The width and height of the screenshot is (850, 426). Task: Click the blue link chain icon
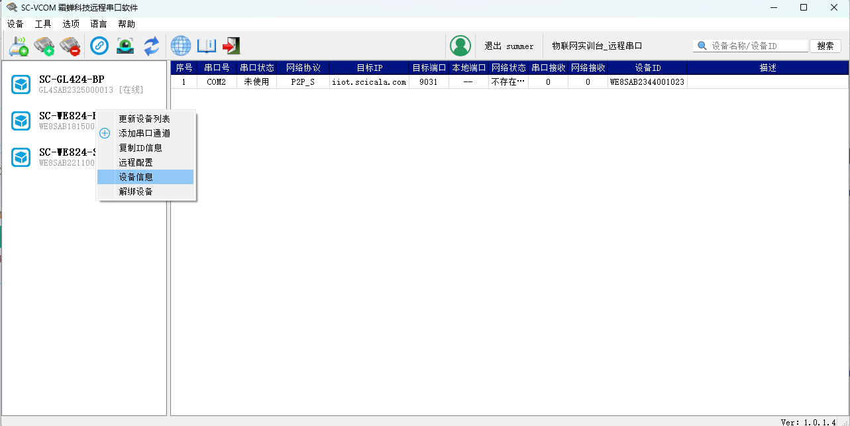(x=99, y=46)
